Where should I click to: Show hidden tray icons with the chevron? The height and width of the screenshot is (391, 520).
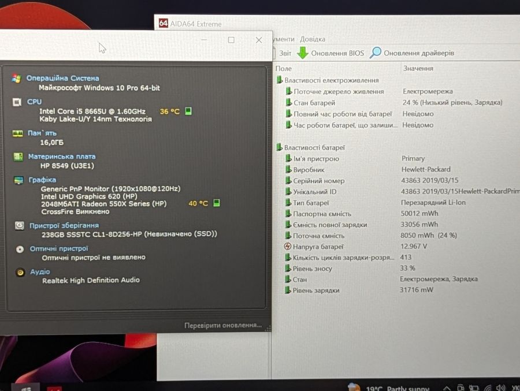coord(447,388)
